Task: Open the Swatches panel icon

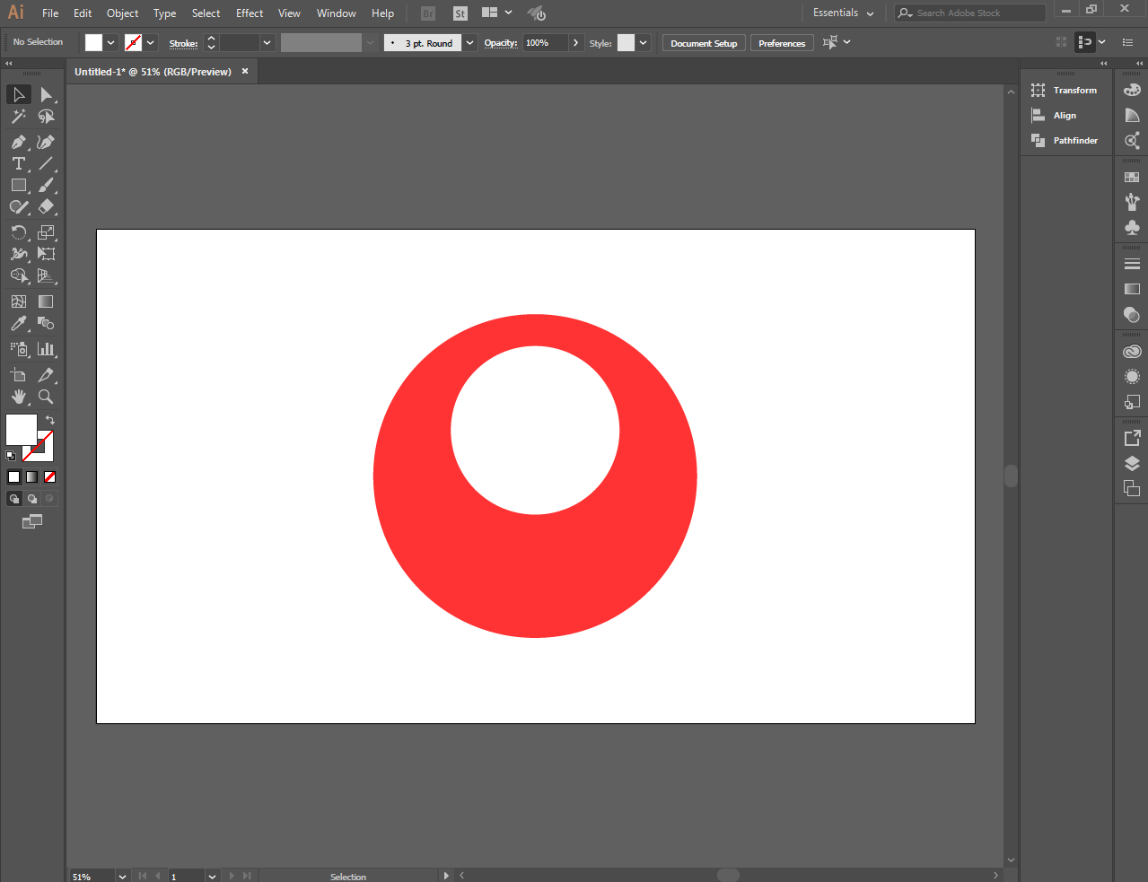Action: click(x=1132, y=177)
